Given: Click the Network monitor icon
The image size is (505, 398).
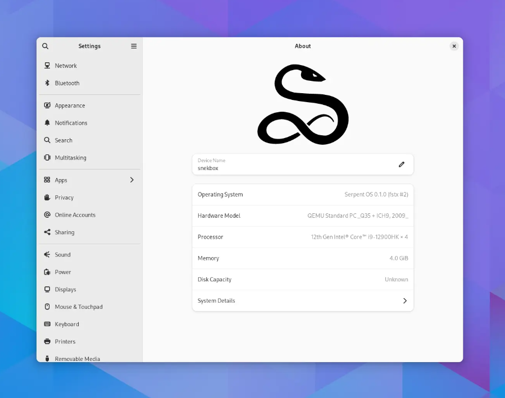Looking at the screenshot, I should click(x=47, y=66).
